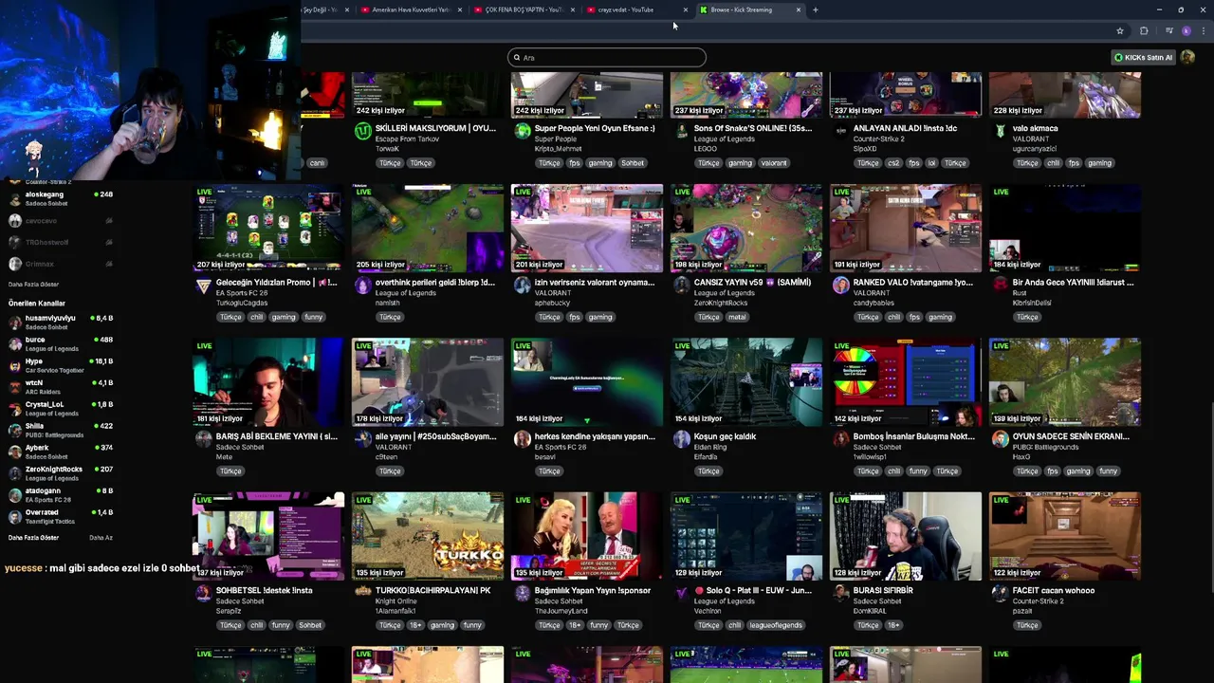Click DonKIRAL's streamer avatar icon
The width and height of the screenshot is (1214, 683).
click(840, 593)
